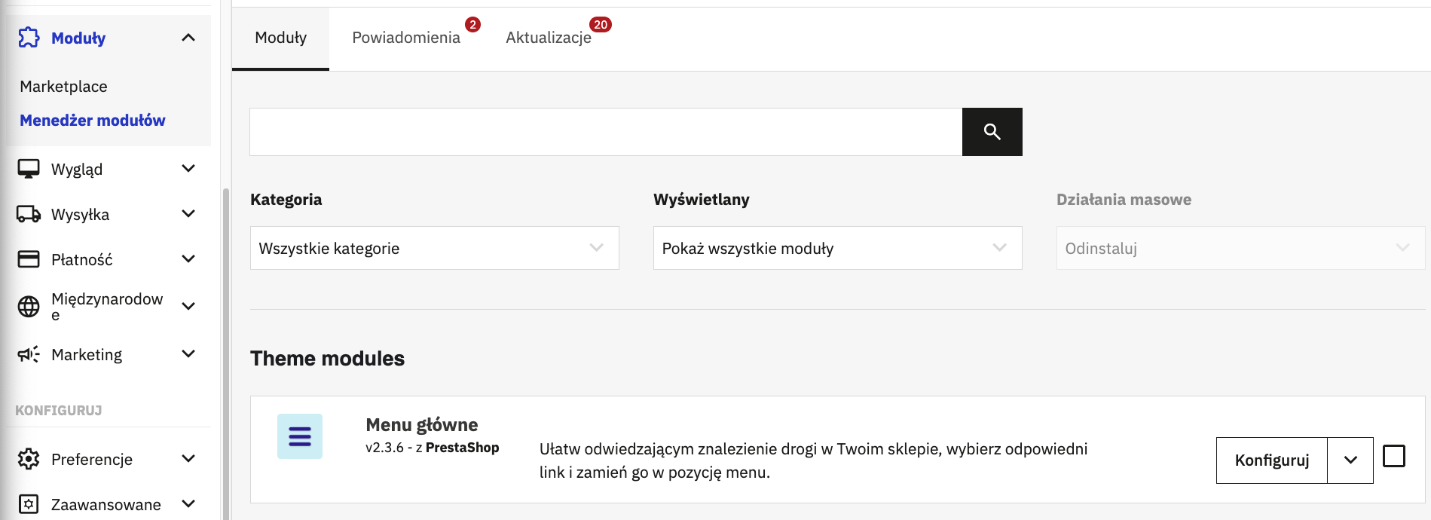Click the Wysyłka sidebar label
The height and width of the screenshot is (520, 1431).
(x=80, y=215)
